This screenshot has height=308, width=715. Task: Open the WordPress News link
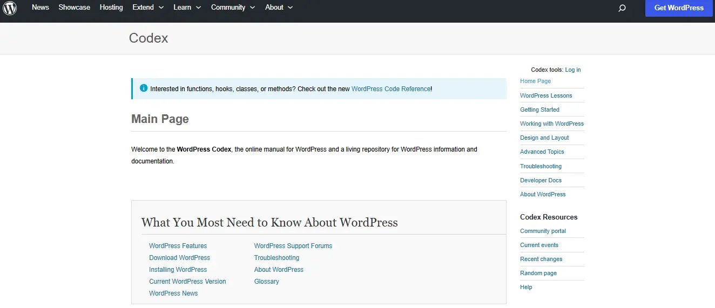[173, 293]
